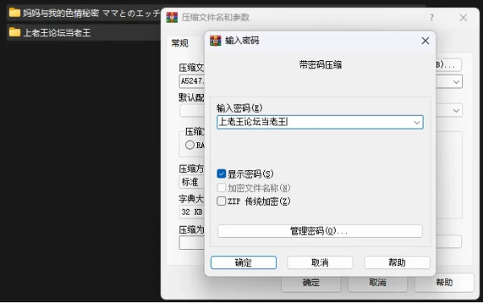Open the 32 KB dictionary size dropdown
483x303 pixels.
[192, 212]
